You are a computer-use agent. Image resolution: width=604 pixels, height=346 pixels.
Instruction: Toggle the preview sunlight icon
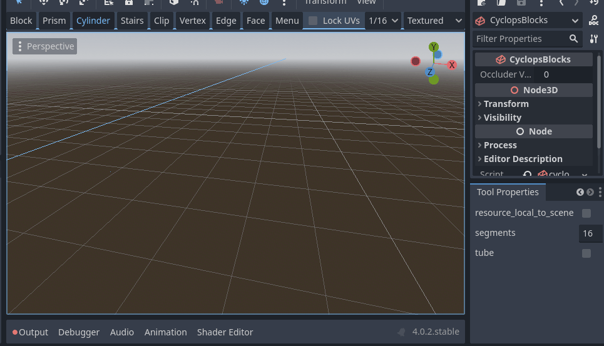click(244, 3)
